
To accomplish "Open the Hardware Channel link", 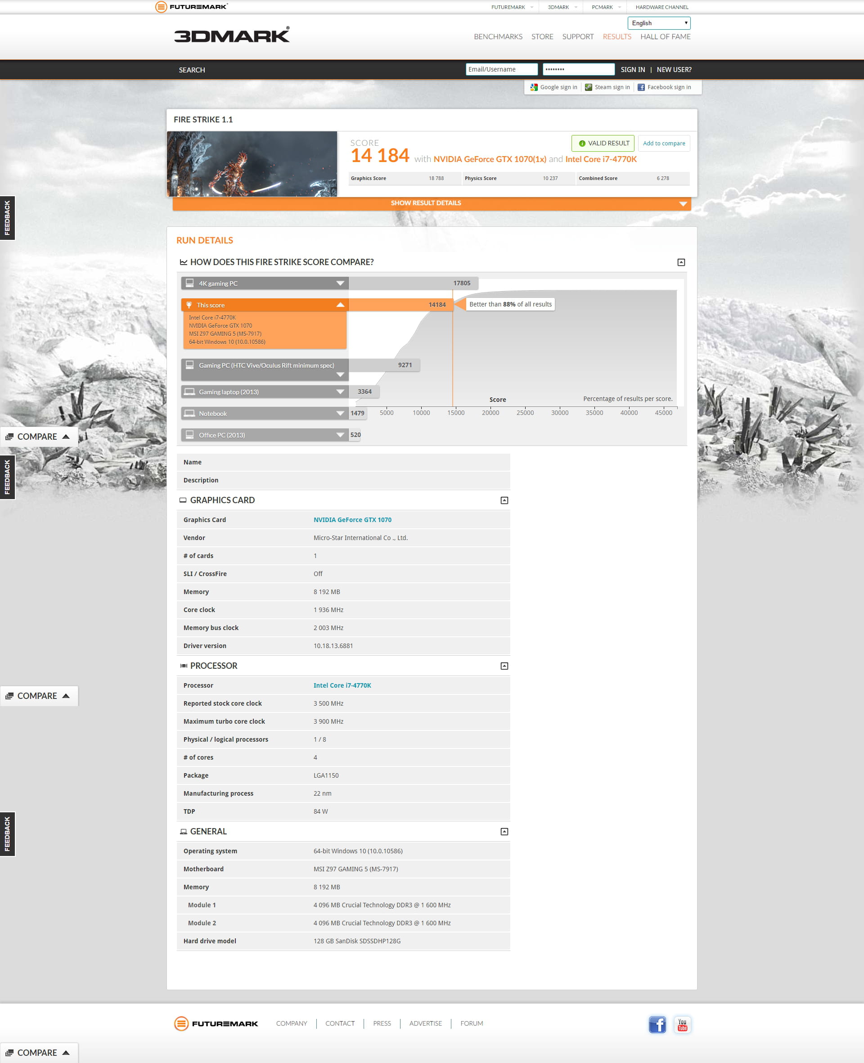I will click(662, 7).
